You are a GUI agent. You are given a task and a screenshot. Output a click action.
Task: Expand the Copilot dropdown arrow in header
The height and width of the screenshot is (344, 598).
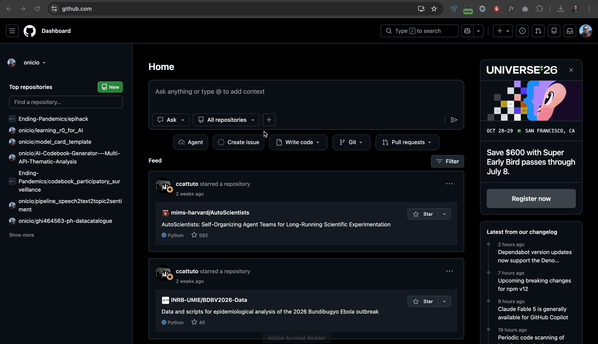click(478, 31)
